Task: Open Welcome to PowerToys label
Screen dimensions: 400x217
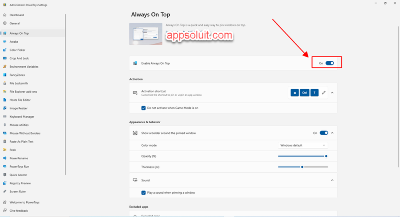Action: click(24, 202)
